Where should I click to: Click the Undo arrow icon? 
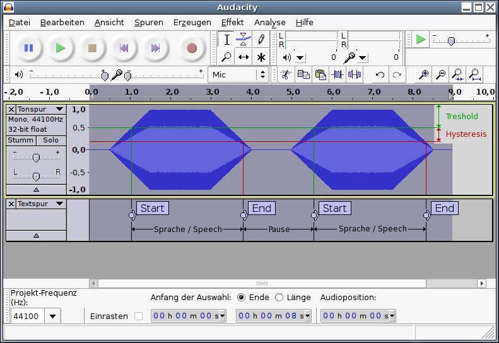[x=380, y=75]
